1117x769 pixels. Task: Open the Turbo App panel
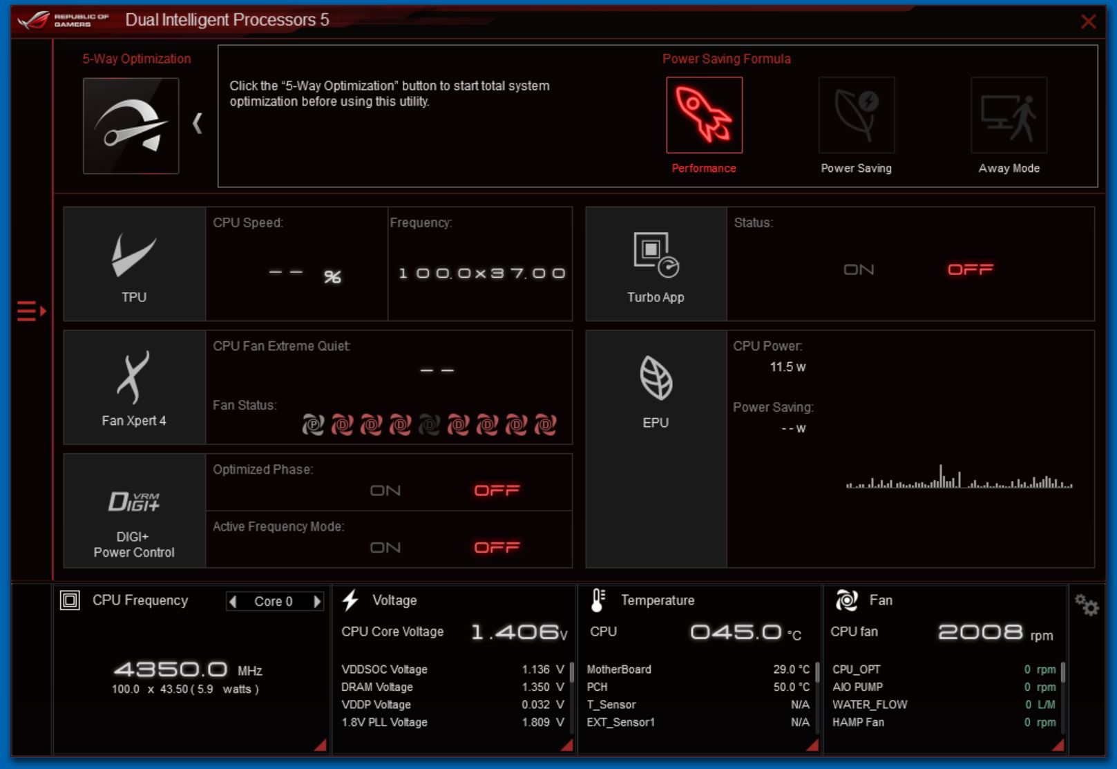[x=656, y=264]
